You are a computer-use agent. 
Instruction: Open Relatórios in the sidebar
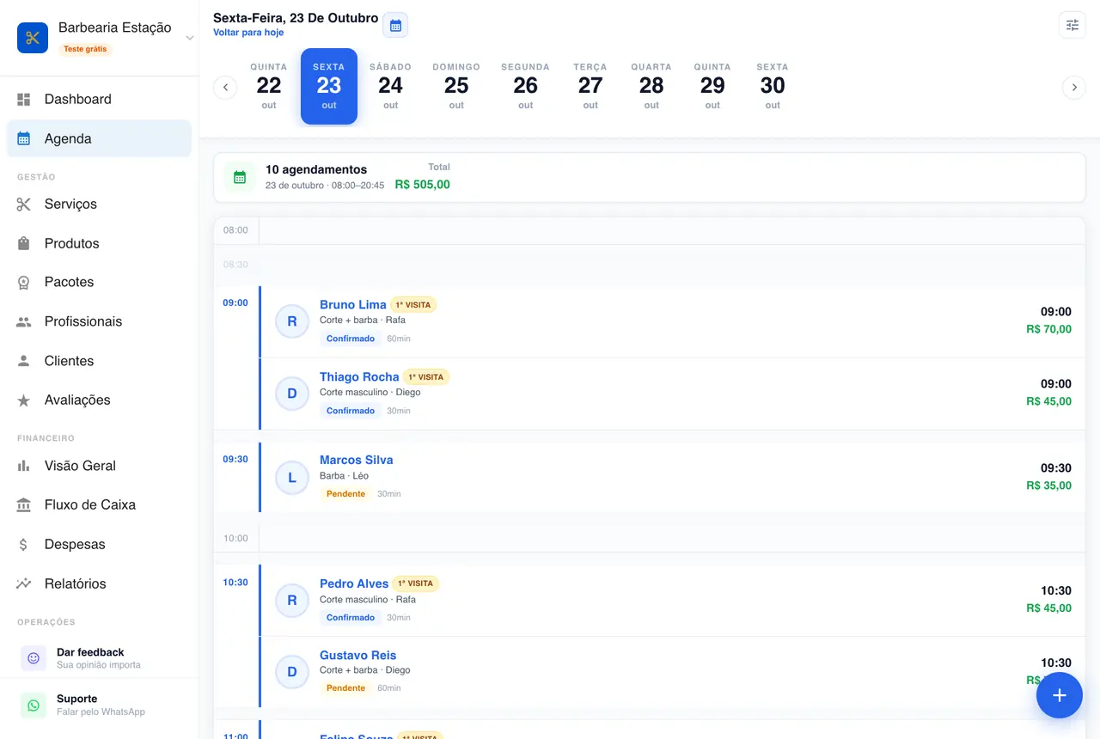click(x=99, y=583)
